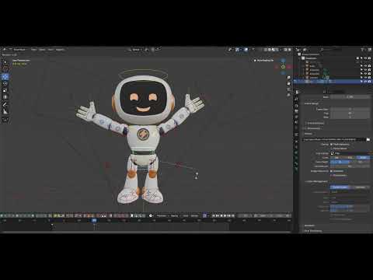Click the pan view hand icon

click(x=289, y=83)
